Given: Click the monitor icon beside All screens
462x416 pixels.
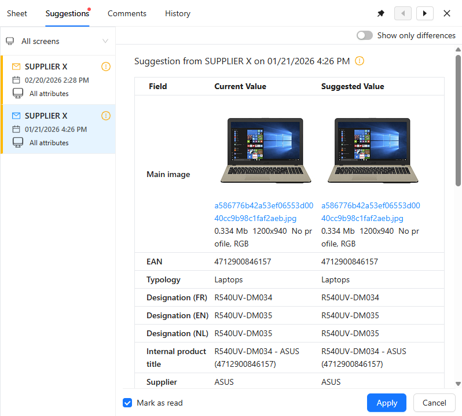Looking at the screenshot, I should tap(10, 41).
